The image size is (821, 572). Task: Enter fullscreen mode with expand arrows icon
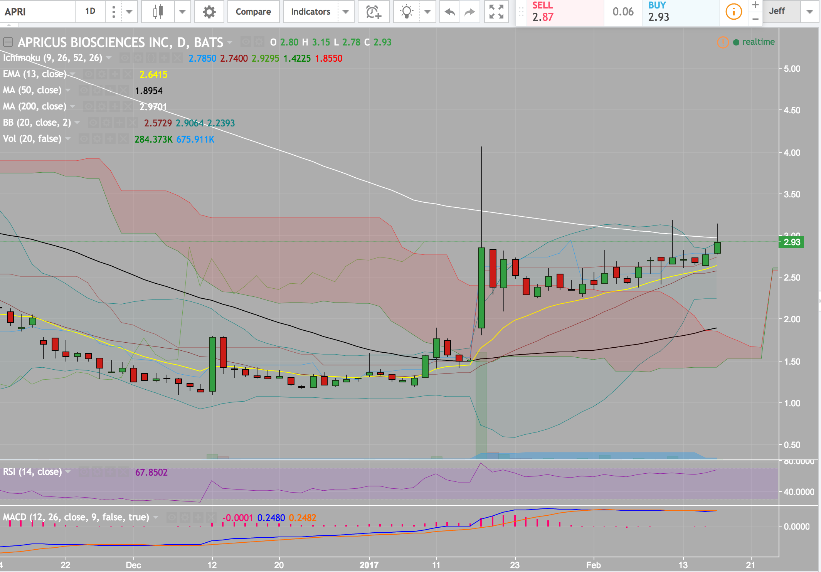(x=496, y=12)
